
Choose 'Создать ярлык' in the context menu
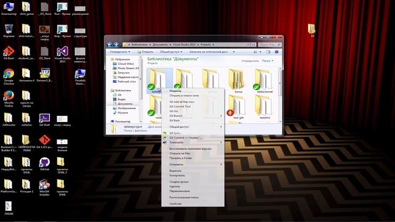(x=193, y=182)
